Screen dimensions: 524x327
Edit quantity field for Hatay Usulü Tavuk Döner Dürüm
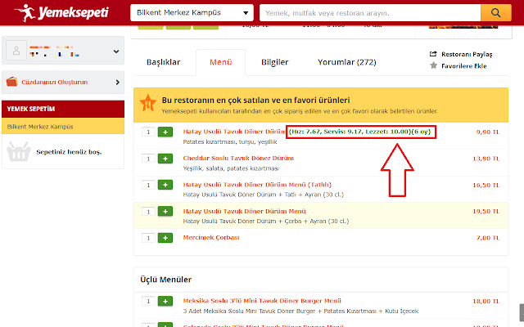148,132
